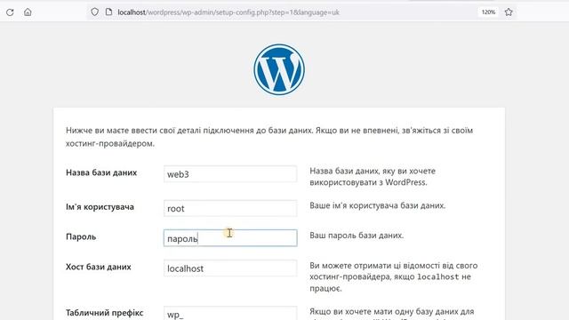Viewport: 569px width, 320px height.
Task: Click the 'Ім'я користувача' label
Action: (x=100, y=207)
